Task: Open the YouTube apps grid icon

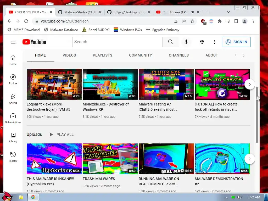Action: tap(202, 42)
